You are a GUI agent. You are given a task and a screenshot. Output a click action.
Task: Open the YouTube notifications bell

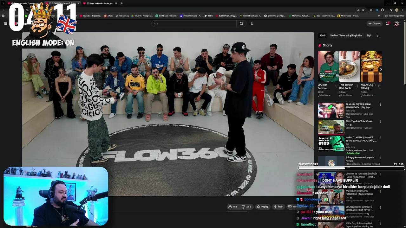click(x=387, y=23)
